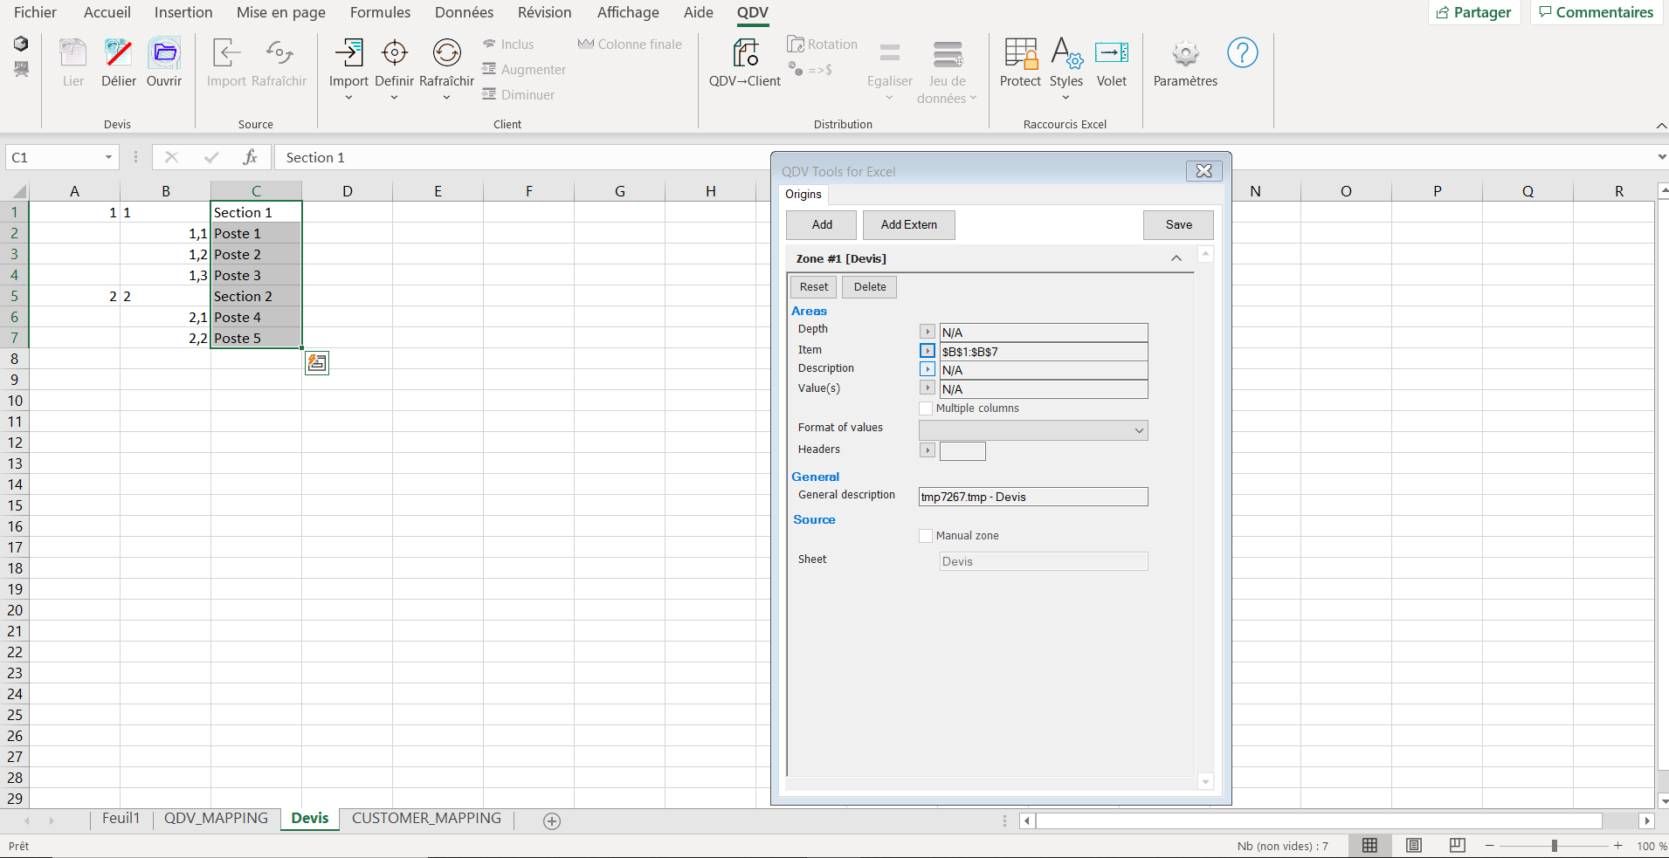Enable the Multiple columns checkbox
The height and width of the screenshot is (858, 1669).
pos(927,408)
